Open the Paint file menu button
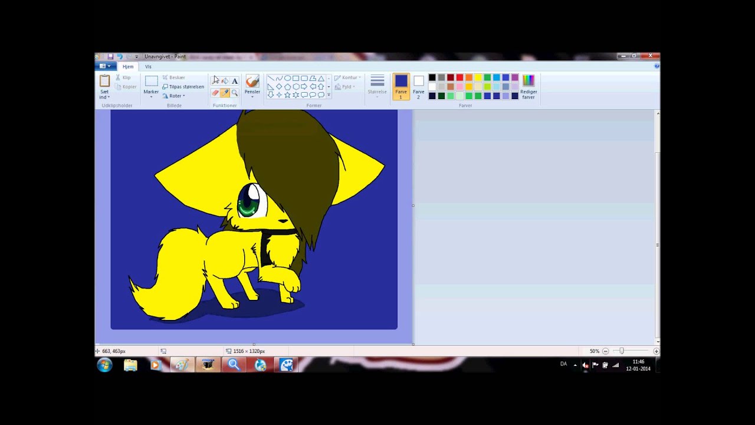 tap(105, 67)
